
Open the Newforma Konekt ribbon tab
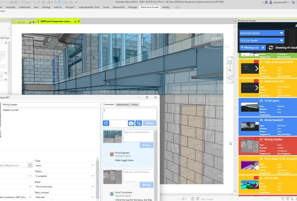pyautogui.click(x=150, y=7)
